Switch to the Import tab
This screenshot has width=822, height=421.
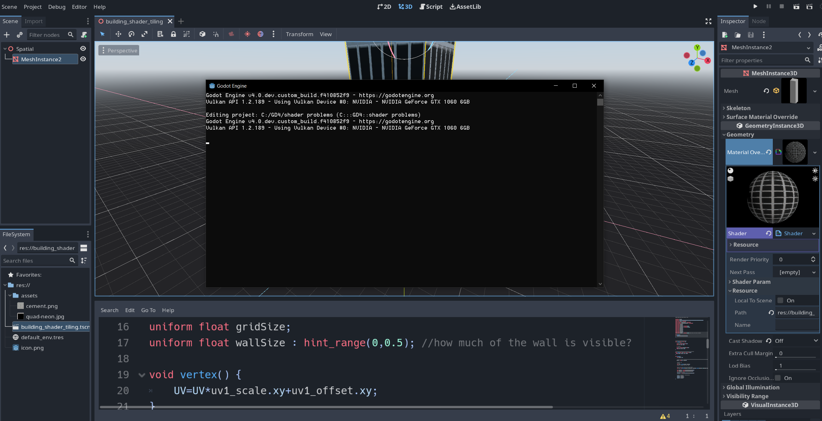tap(34, 21)
